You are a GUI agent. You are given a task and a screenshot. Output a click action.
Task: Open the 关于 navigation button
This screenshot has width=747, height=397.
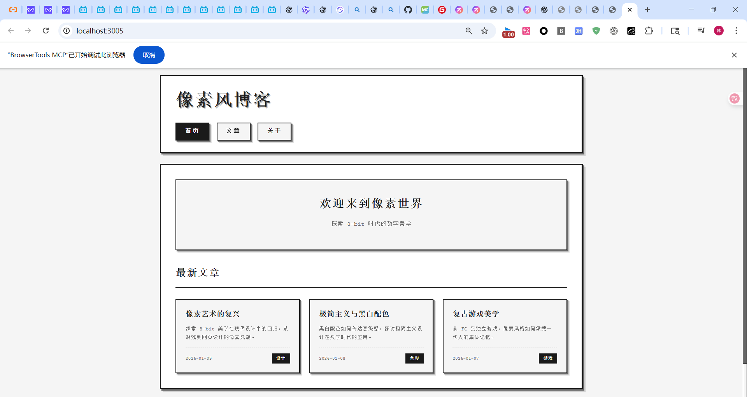pos(274,131)
